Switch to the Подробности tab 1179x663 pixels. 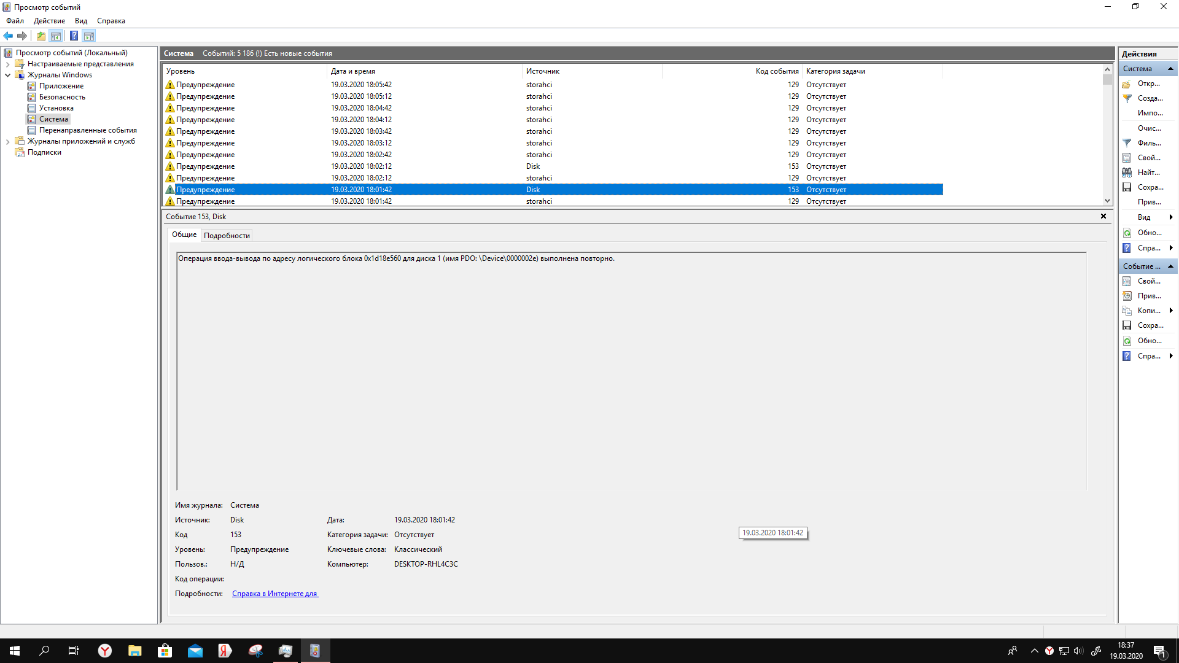tap(227, 236)
